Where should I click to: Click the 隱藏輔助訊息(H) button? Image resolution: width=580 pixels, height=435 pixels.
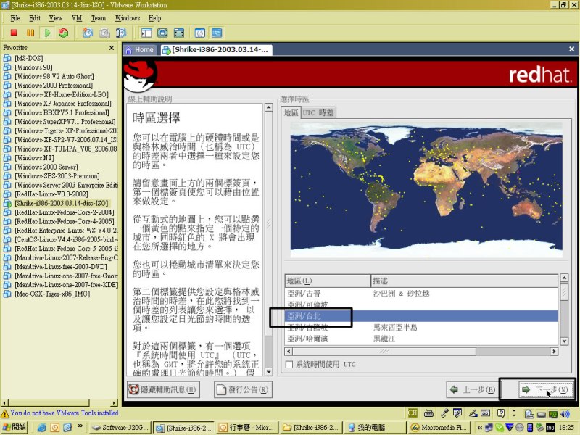click(163, 389)
